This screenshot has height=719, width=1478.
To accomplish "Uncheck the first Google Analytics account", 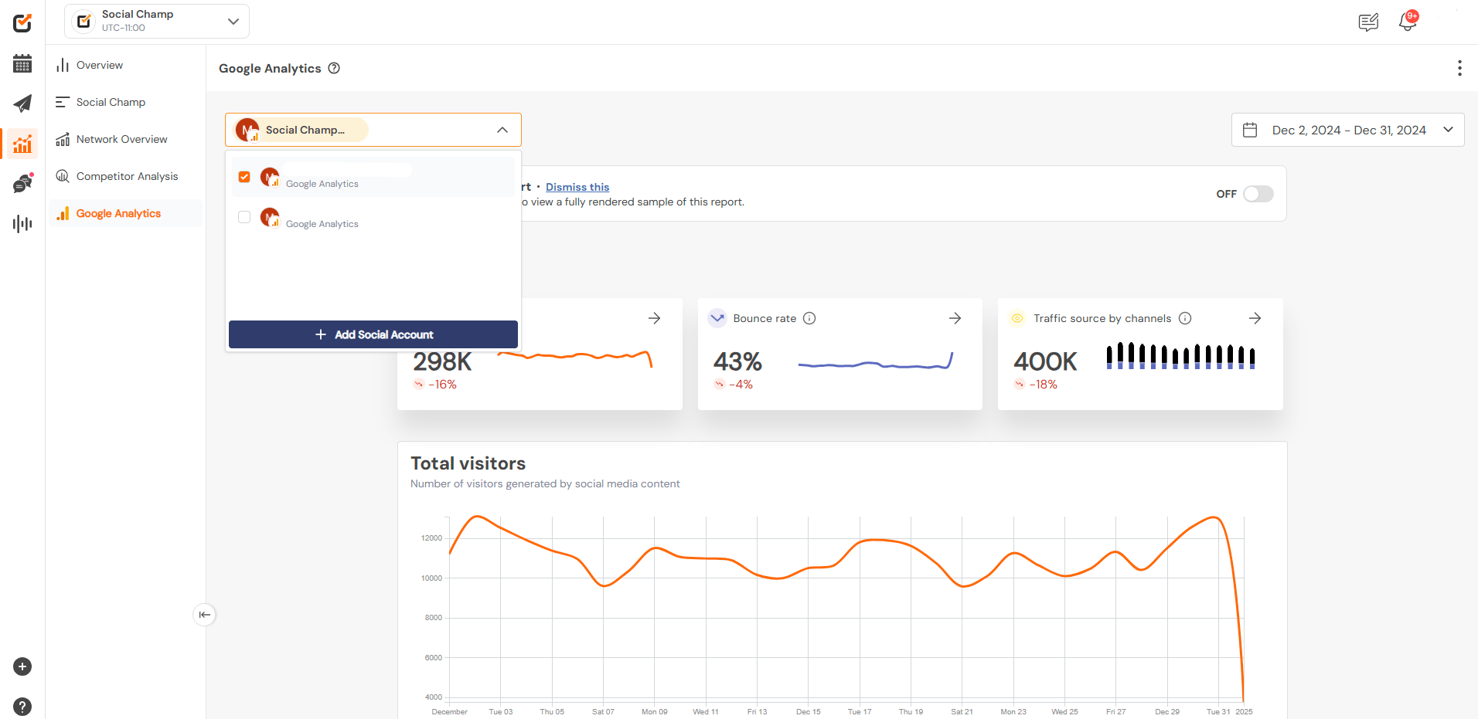I will coord(244,177).
